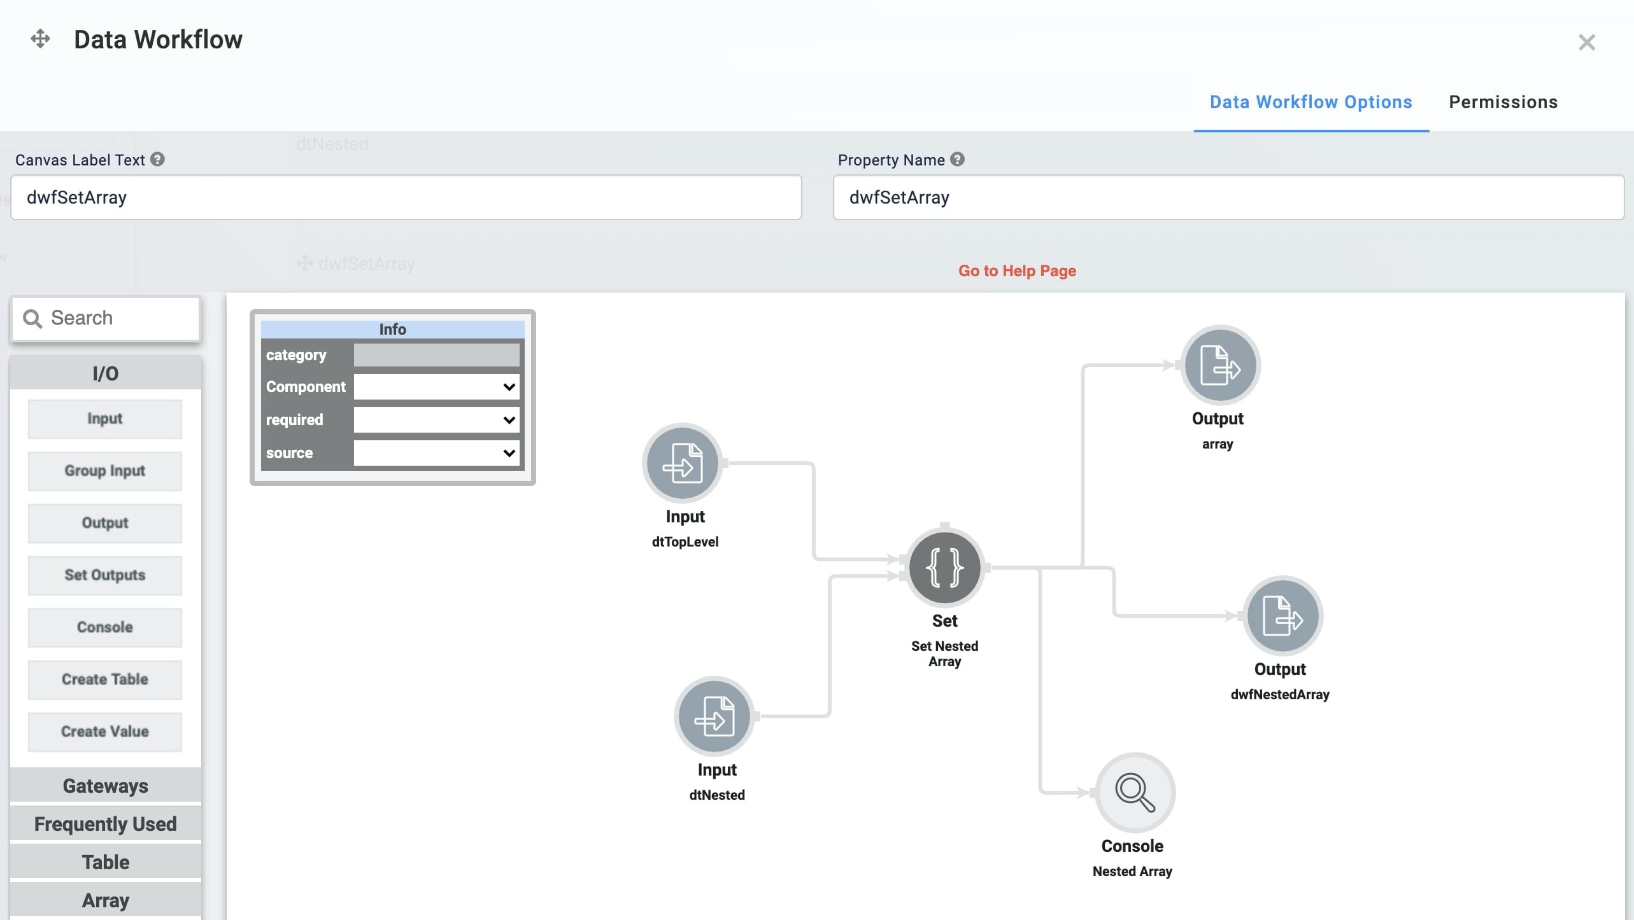This screenshot has height=920, width=1634.
Task: Click the dwfNestedArray label text
Action: tap(1280, 695)
